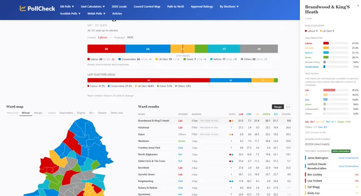Select the Kingstanding ward row
361x196 pixels.
coord(215,181)
